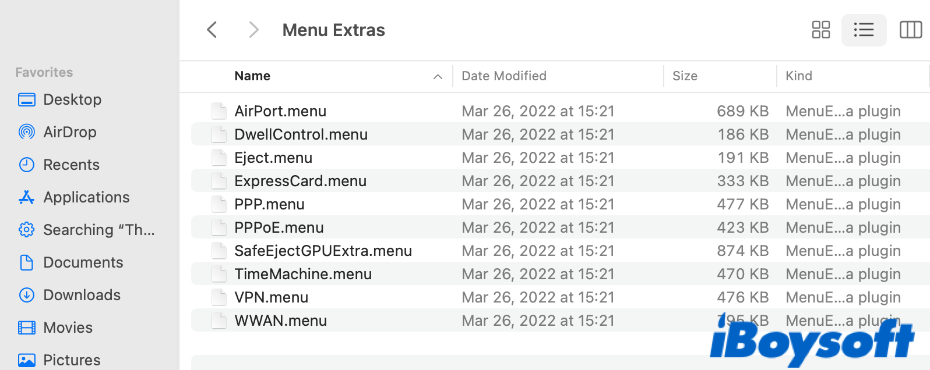Switch to column view
Image resolution: width=930 pixels, height=370 pixels.
tap(910, 30)
